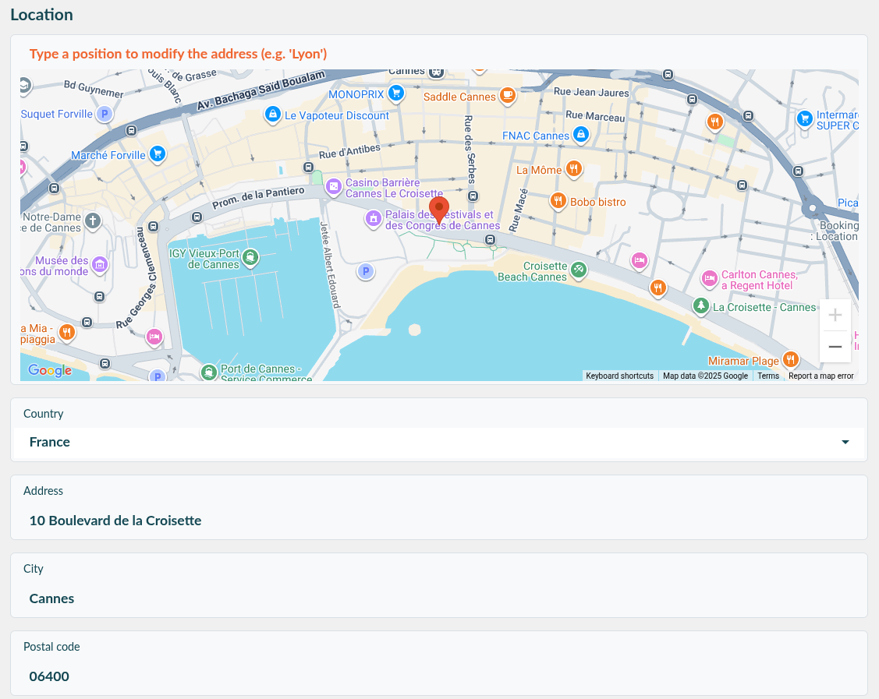Click the 'Prom. de la Pantiero' street label
Image resolution: width=879 pixels, height=699 pixels.
[x=258, y=198]
